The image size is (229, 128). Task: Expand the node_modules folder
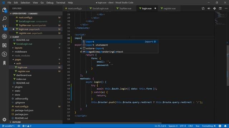tap(13, 55)
